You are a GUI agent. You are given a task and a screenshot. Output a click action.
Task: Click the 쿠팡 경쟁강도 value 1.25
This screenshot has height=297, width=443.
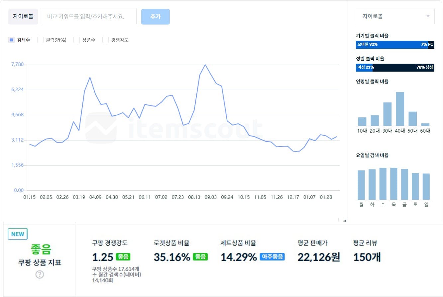[103, 257]
